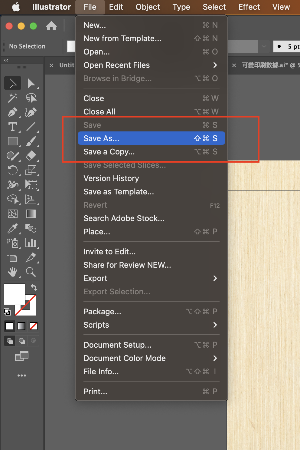Click Print... menu item

(x=151, y=392)
